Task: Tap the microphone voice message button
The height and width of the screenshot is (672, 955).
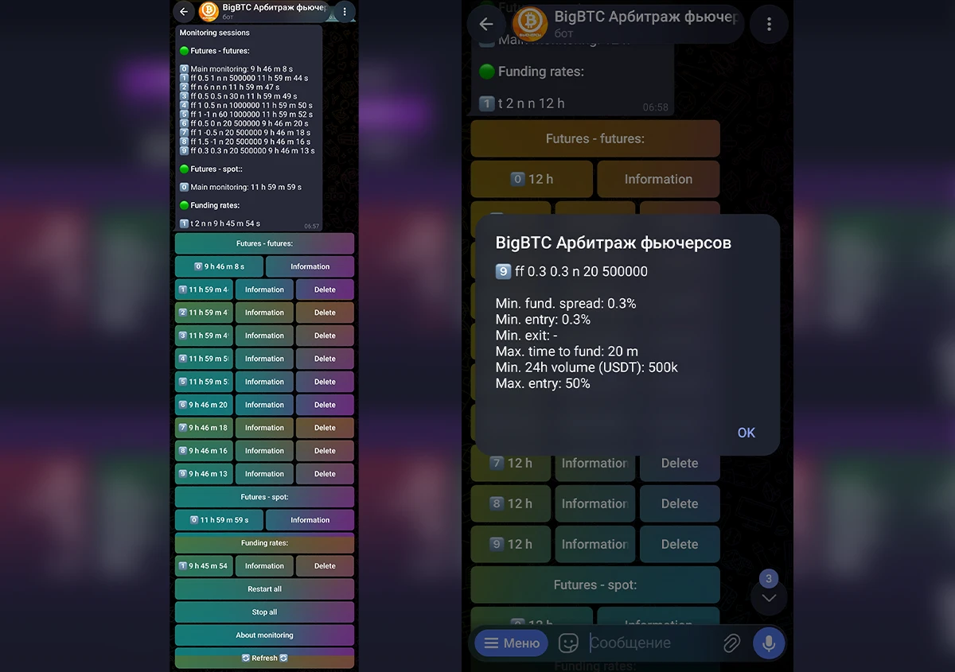Action: 769,643
